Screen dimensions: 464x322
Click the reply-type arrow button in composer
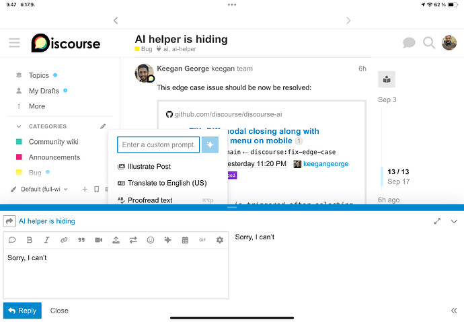tap(9, 221)
